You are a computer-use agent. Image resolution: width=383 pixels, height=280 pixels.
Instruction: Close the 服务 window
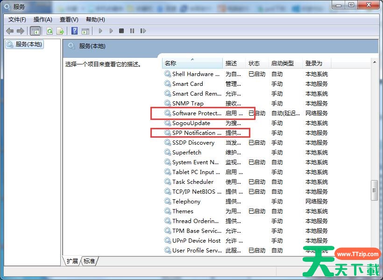[x=369, y=5]
